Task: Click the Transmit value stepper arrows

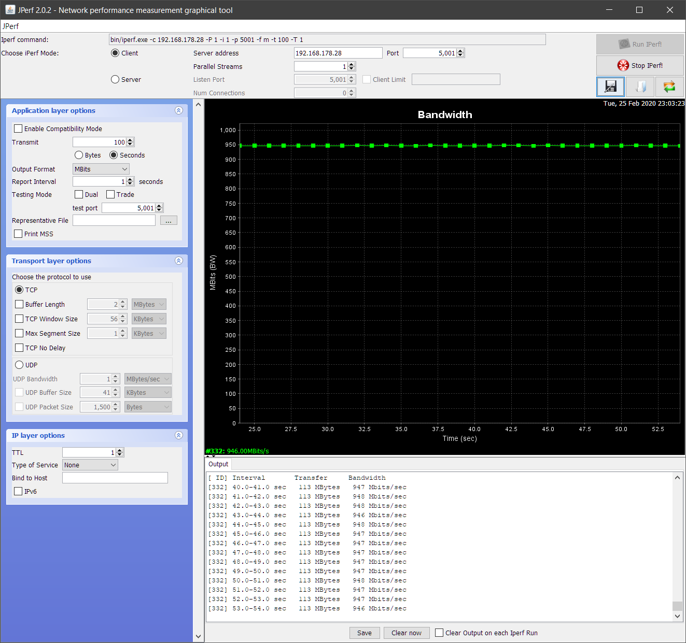Action: click(130, 142)
